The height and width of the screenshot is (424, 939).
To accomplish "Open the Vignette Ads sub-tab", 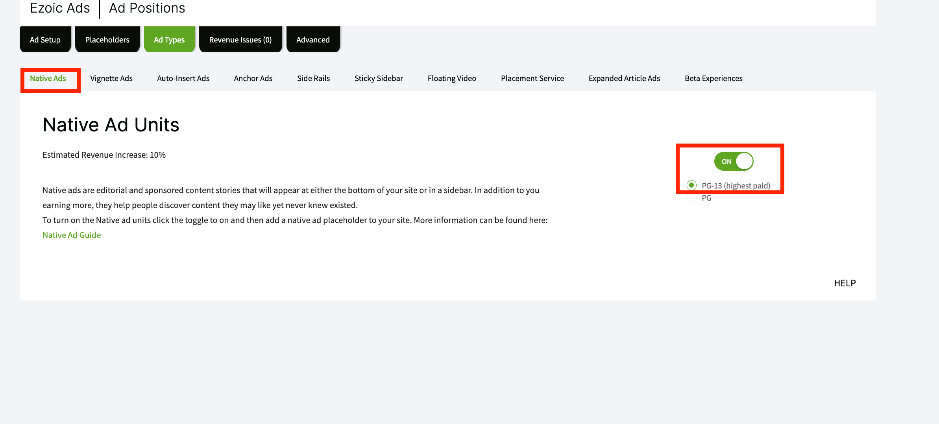I will click(x=111, y=78).
